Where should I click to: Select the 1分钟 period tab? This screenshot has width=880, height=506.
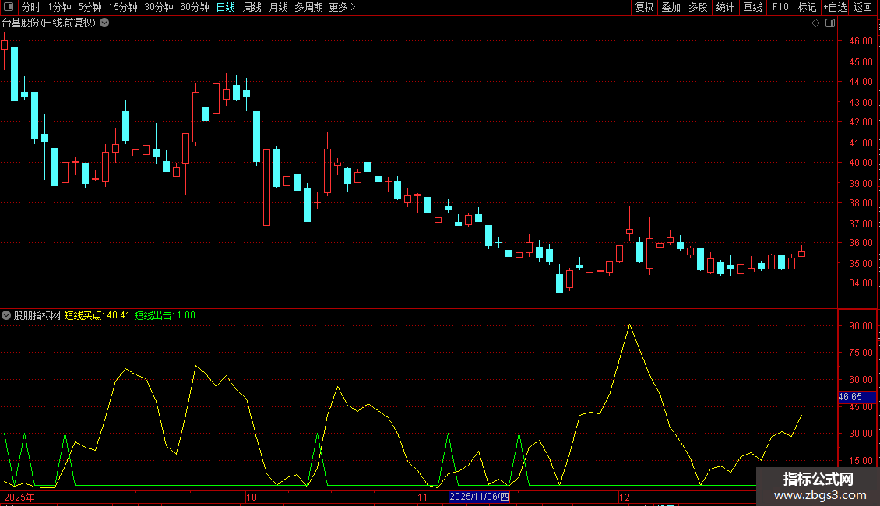click(59, 7)
